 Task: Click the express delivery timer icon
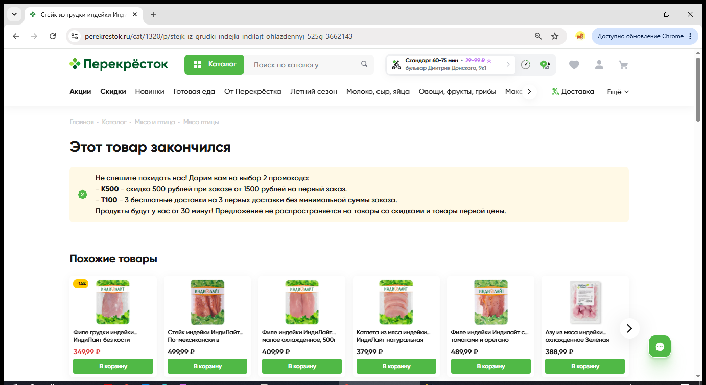[x=526, y=65]
